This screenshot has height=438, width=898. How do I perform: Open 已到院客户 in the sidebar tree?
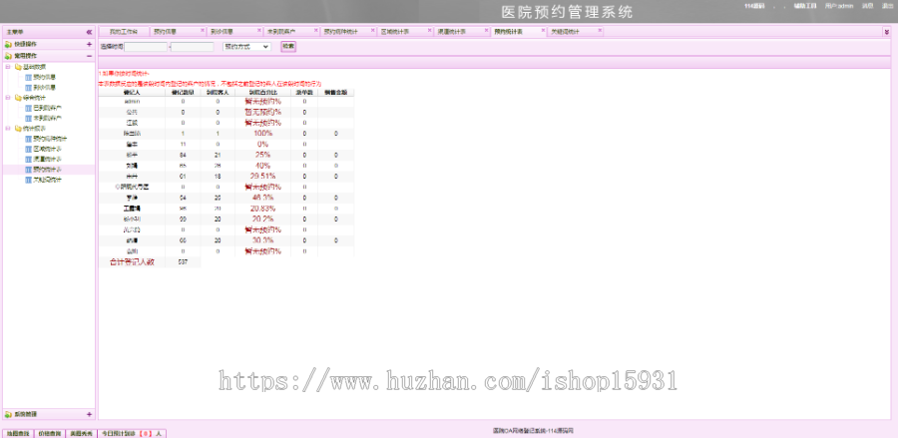[x=47, y=108]
